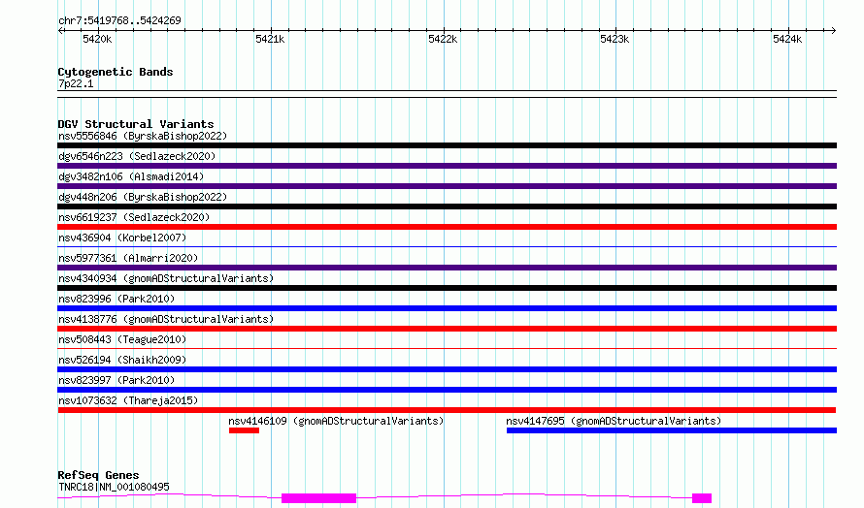This screenshot has height=508, width=864.
Task: Click the 5420k ruler mark
Action: 97,39
